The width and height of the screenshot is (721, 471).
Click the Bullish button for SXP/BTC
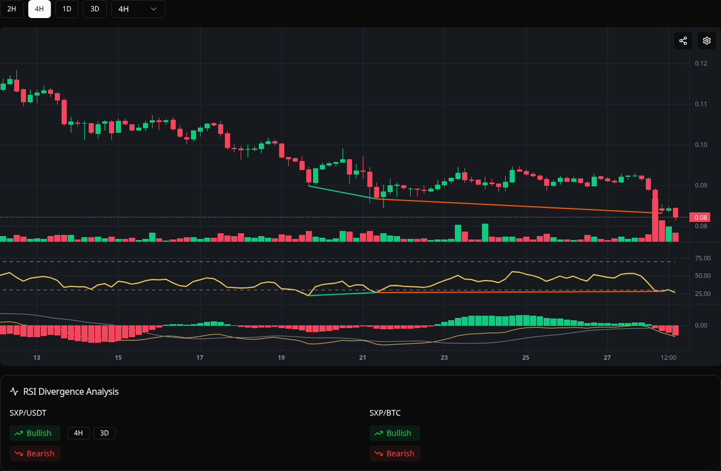[395, 433]
